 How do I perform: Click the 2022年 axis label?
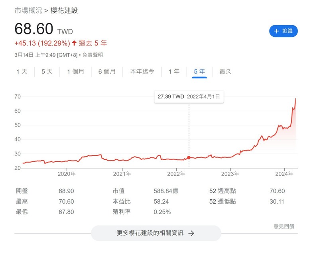click(x=176, y=174)
